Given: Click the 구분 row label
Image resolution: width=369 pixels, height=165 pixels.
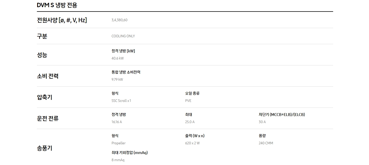Looking at the screenshot, I should (42, 36).
